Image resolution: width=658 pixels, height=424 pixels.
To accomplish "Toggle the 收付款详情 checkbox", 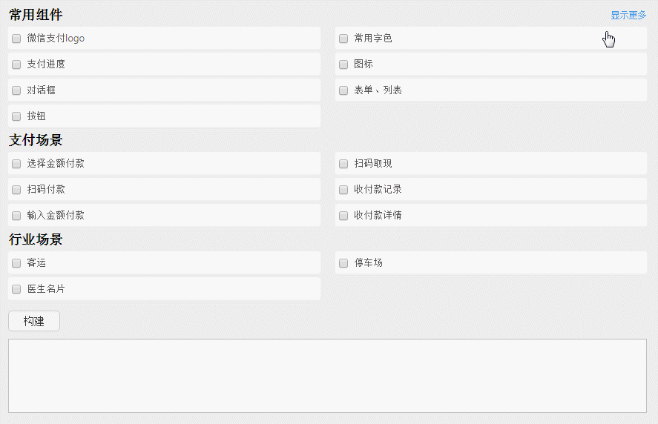I will pyautogui.click(x=343, y=216).
